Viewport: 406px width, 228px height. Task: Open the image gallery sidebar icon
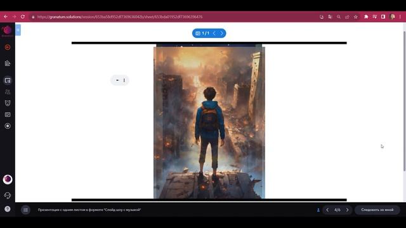click(x=8, y=115)
